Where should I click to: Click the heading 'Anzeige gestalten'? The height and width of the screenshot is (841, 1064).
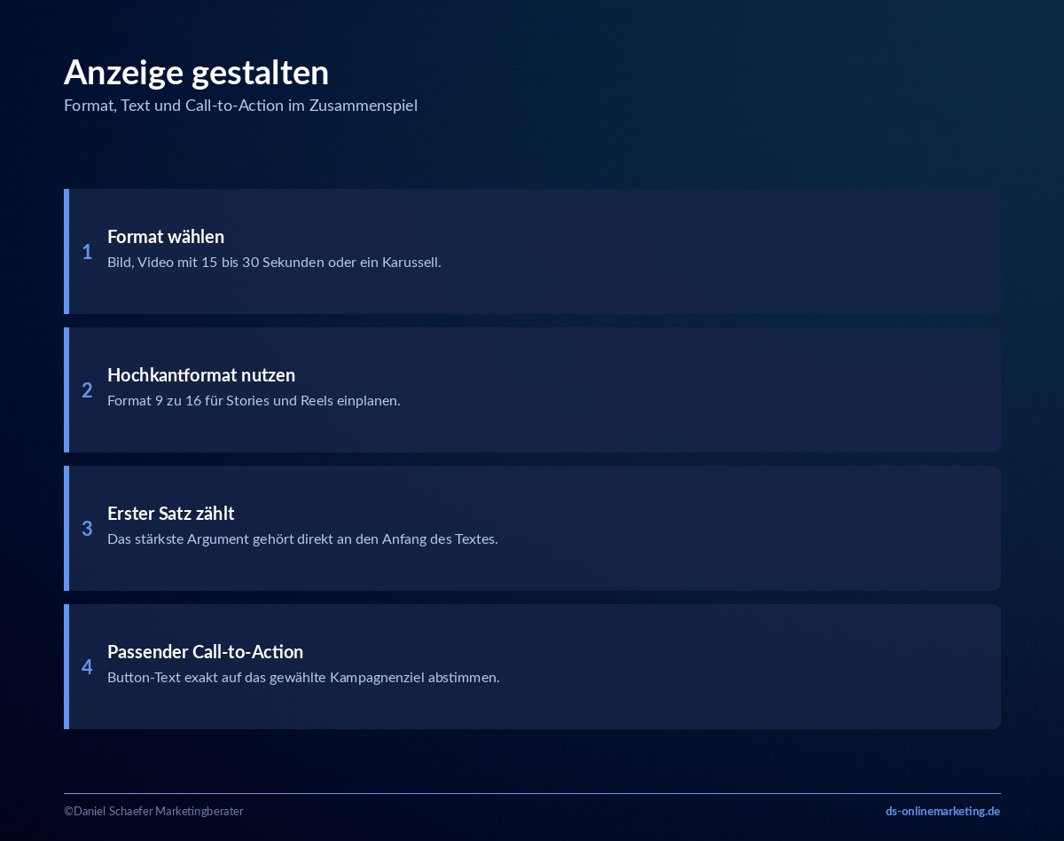pyautogui.click(x=196, y=73)
